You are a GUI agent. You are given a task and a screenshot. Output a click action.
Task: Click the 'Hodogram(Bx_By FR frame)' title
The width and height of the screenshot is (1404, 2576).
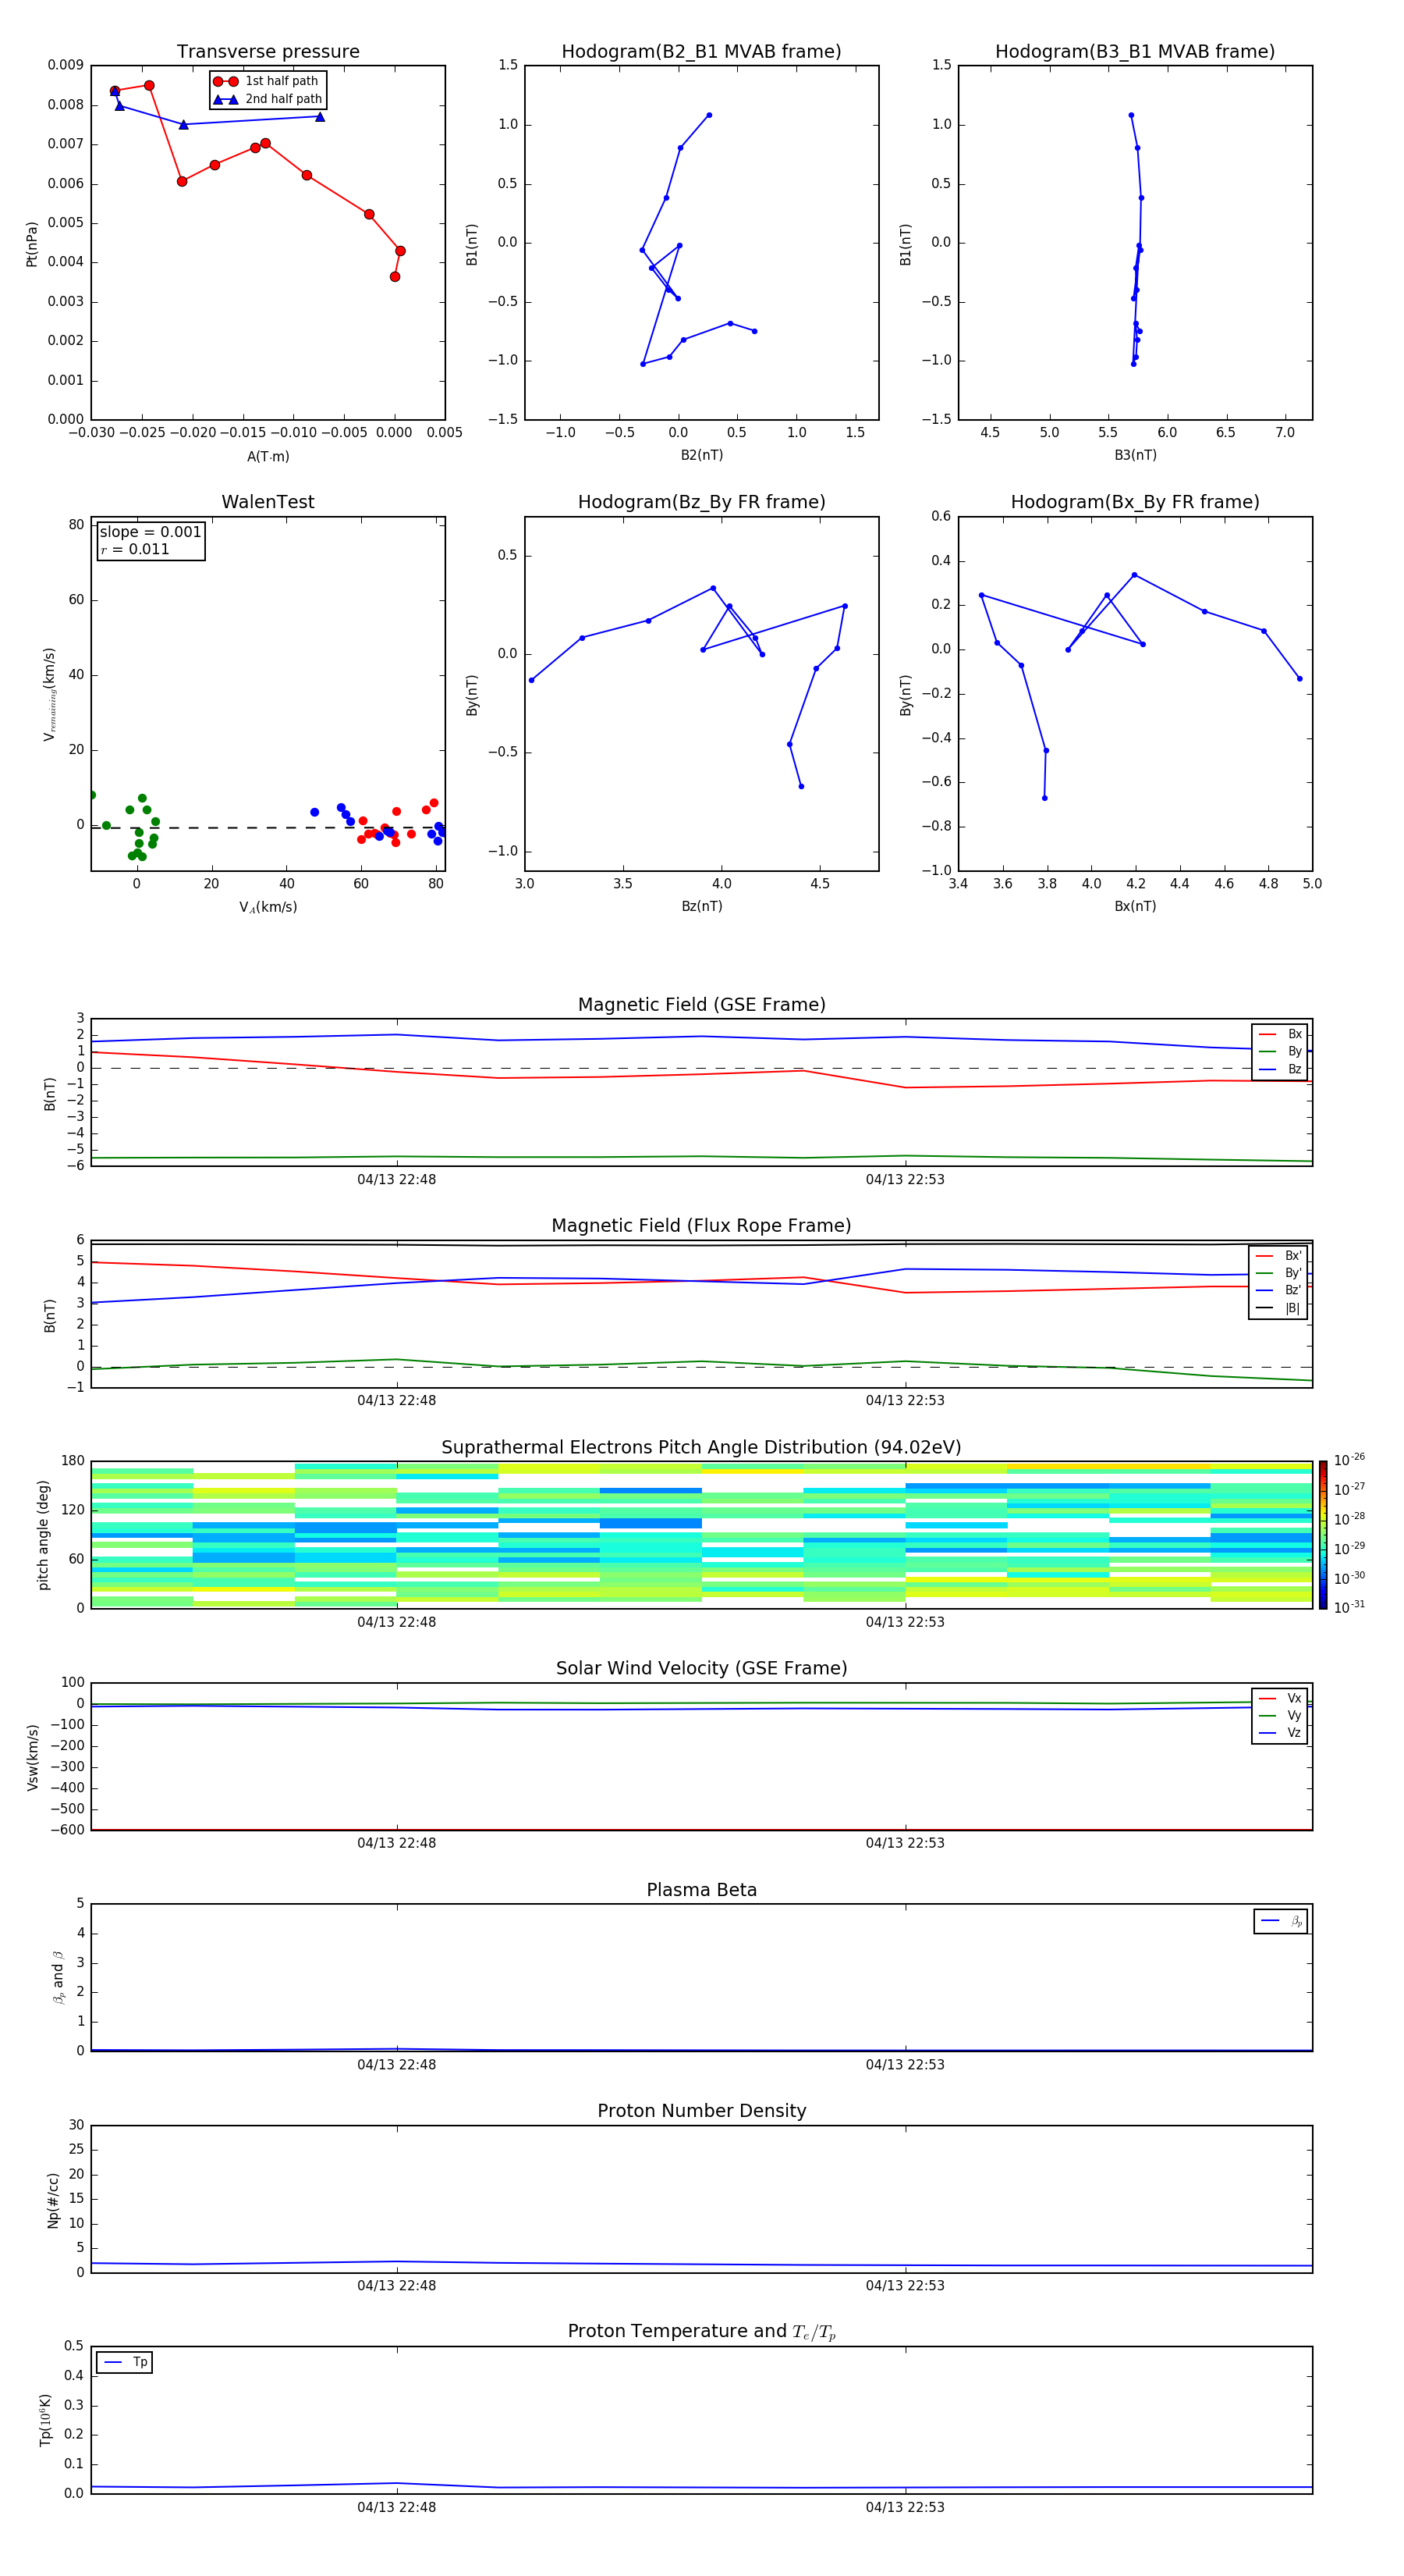pyautogui.click(x=1135, y=502)
